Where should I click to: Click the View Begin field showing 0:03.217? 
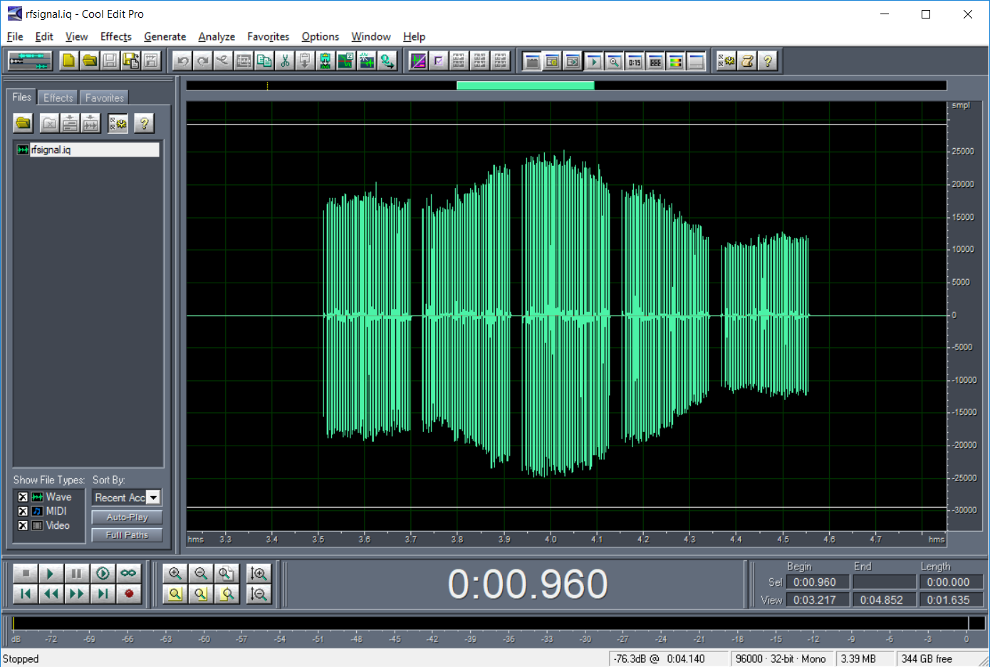pos(817,600)
